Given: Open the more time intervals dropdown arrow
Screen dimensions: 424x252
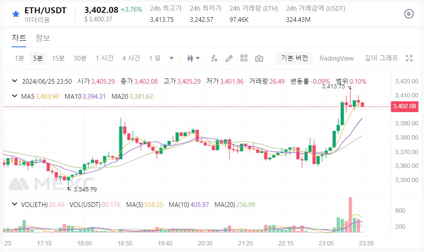Looking at the screenshot, I should coord(171,58).
